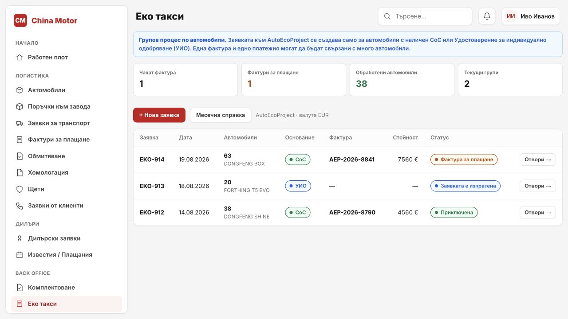
Task: Click the Фактура за плащане status badge
Action: pos(464,159)
